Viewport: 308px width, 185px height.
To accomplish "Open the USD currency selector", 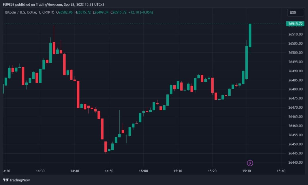I will coord(295,13).
